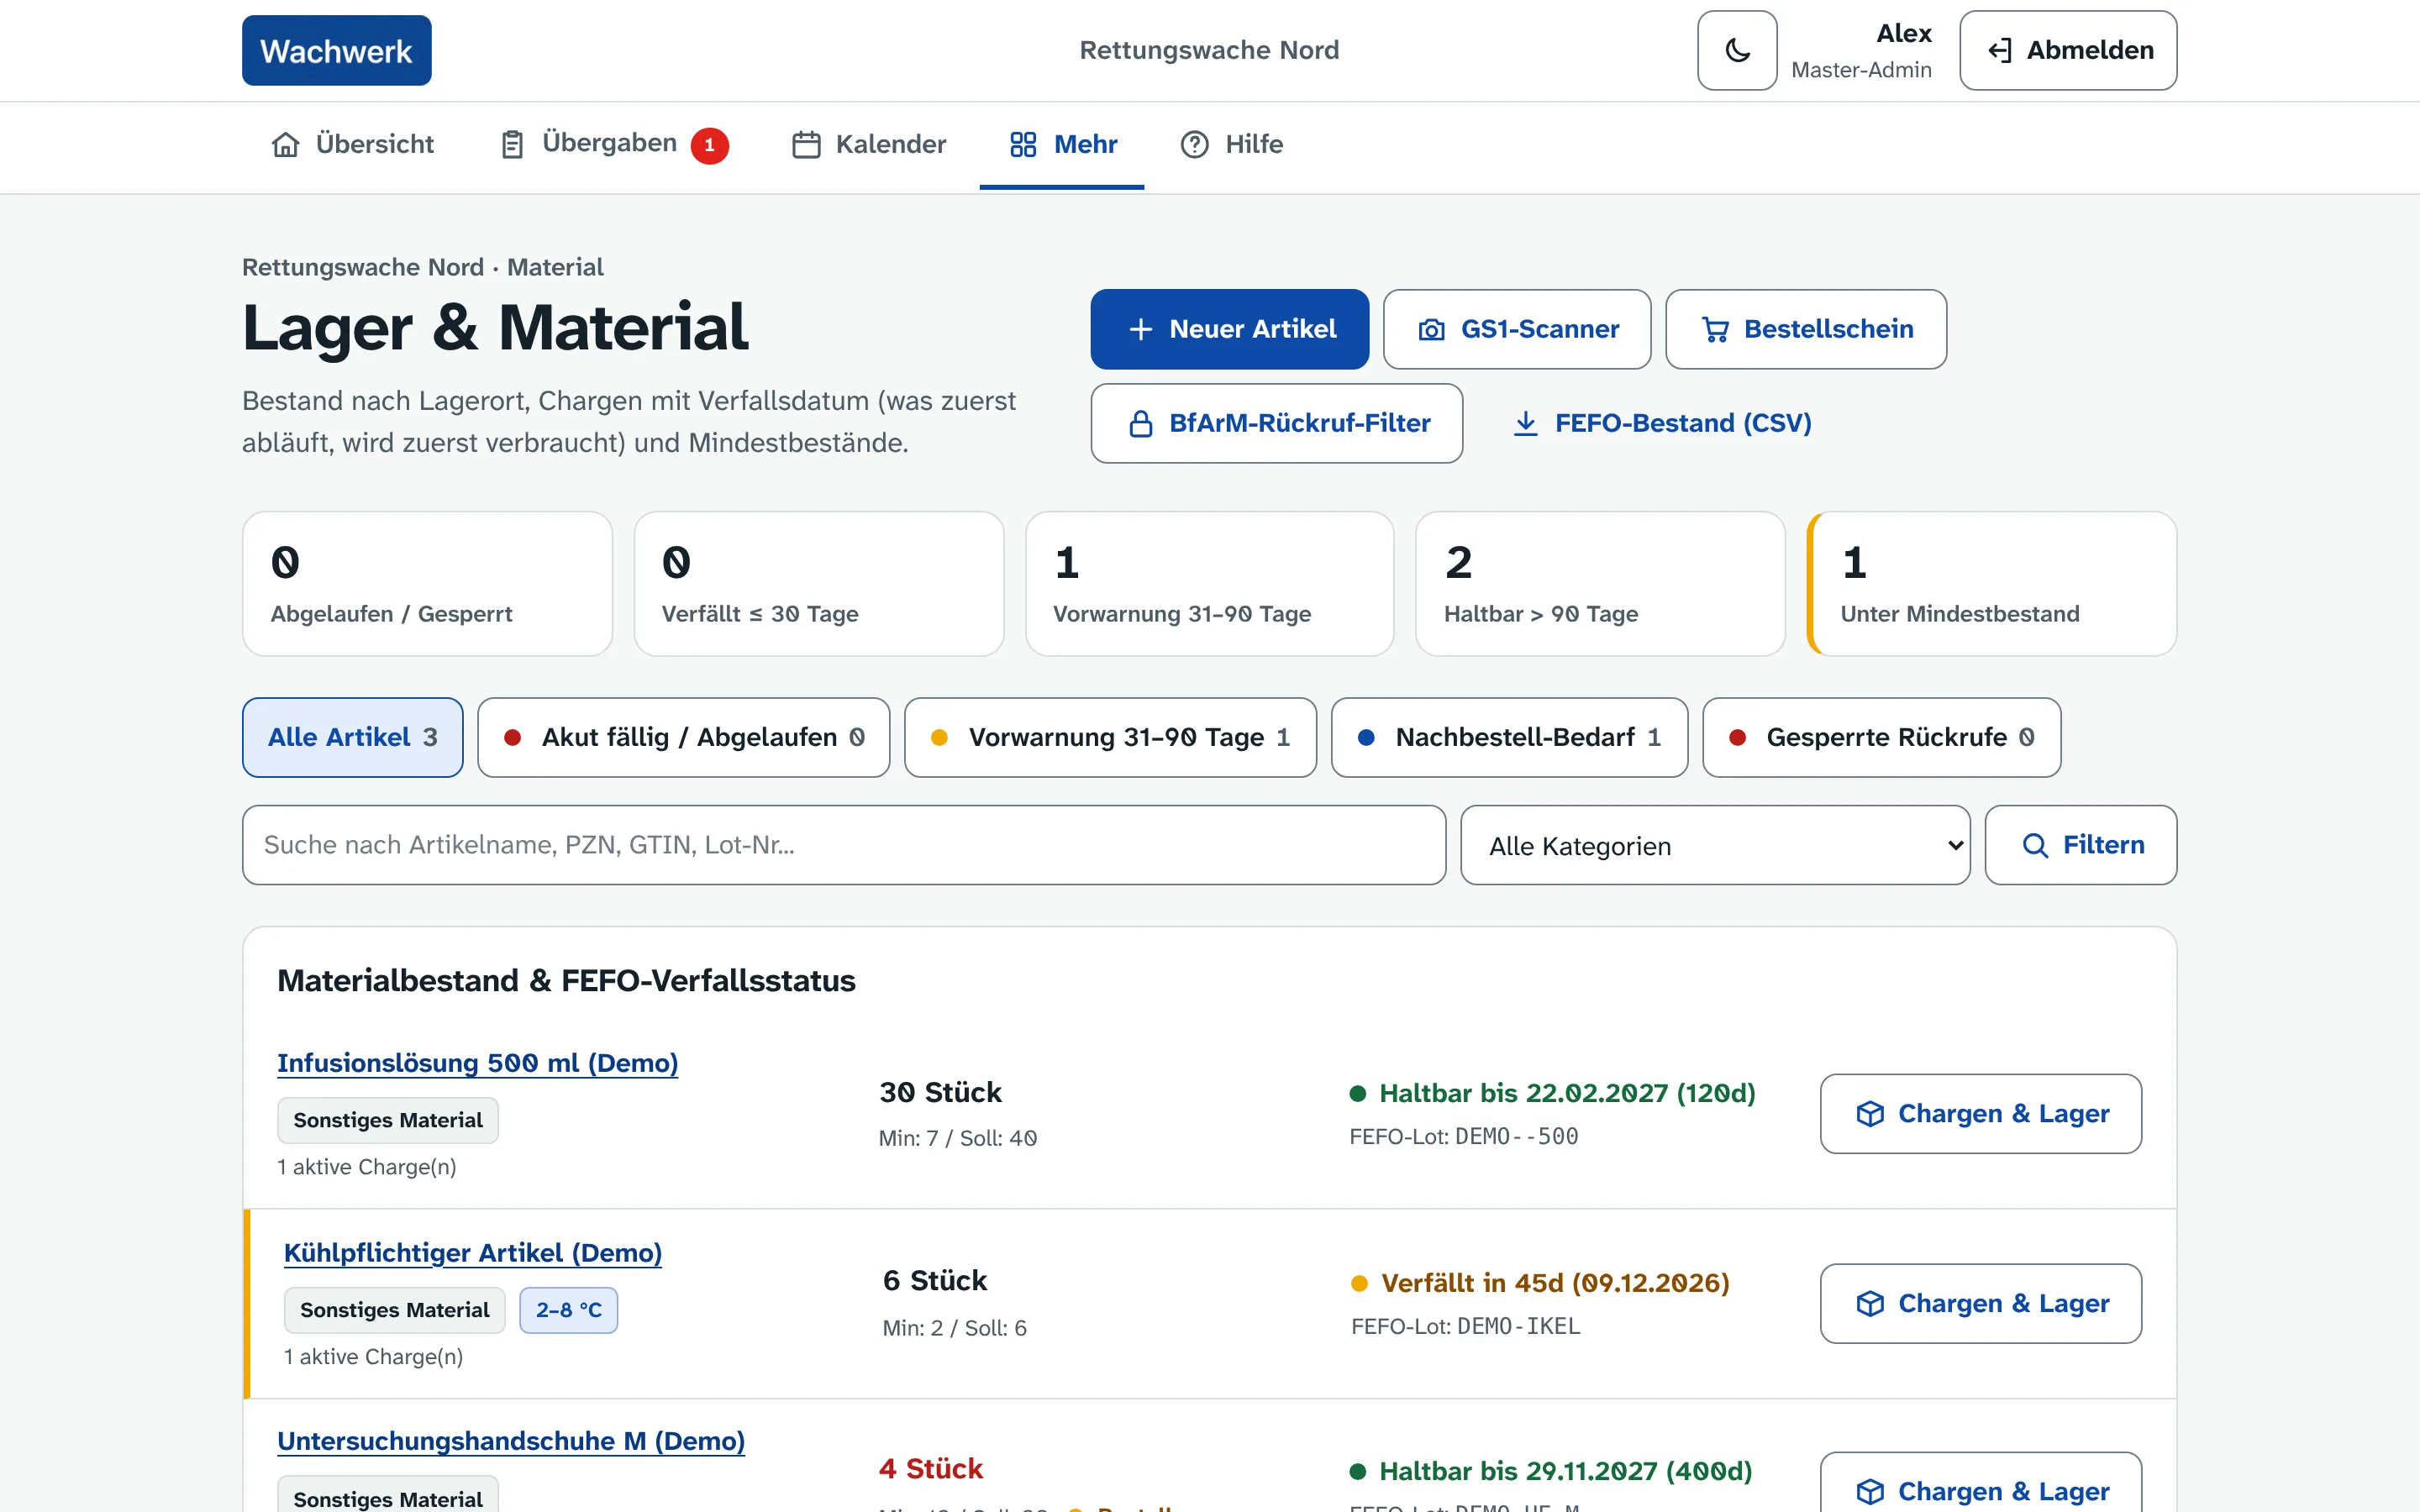
Task: Select the Mehr tab
Action: click(x=1062, y=144)
